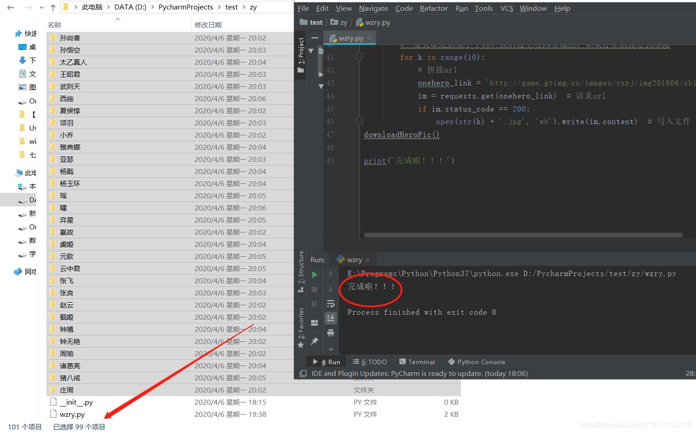
Task: Click zy folder breadcrumb in navigation bar
Action: point(339,22)
